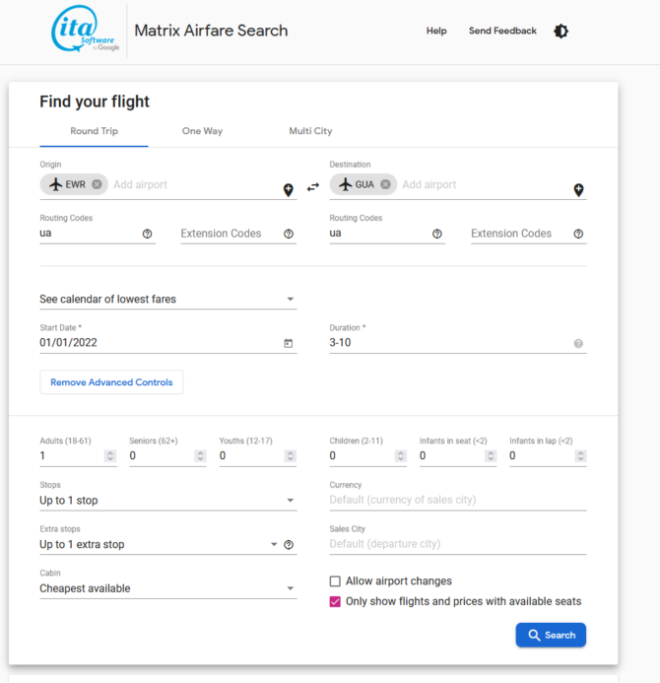The image size is (660, 683).
Task: Increase the Adults count with the stepper
Action: [110, 453]
